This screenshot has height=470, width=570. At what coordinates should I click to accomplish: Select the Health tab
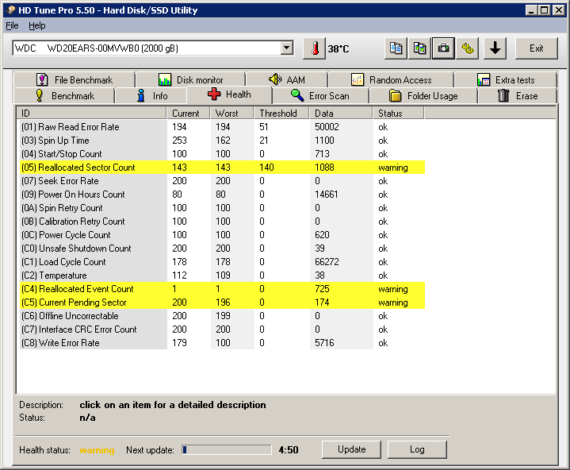pos(229,94)
